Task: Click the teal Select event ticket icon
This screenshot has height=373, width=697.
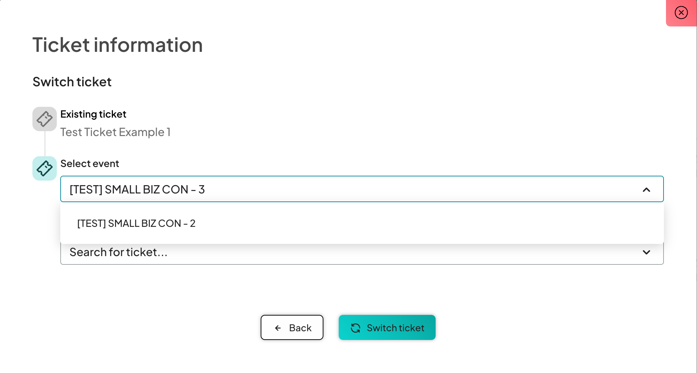Action: pyautogui.click(x=45, y=168)
